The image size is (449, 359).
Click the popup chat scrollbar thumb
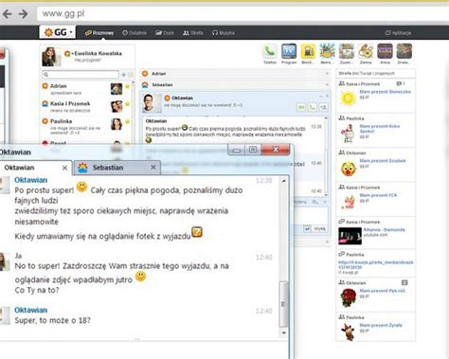[x=283, y=304]
